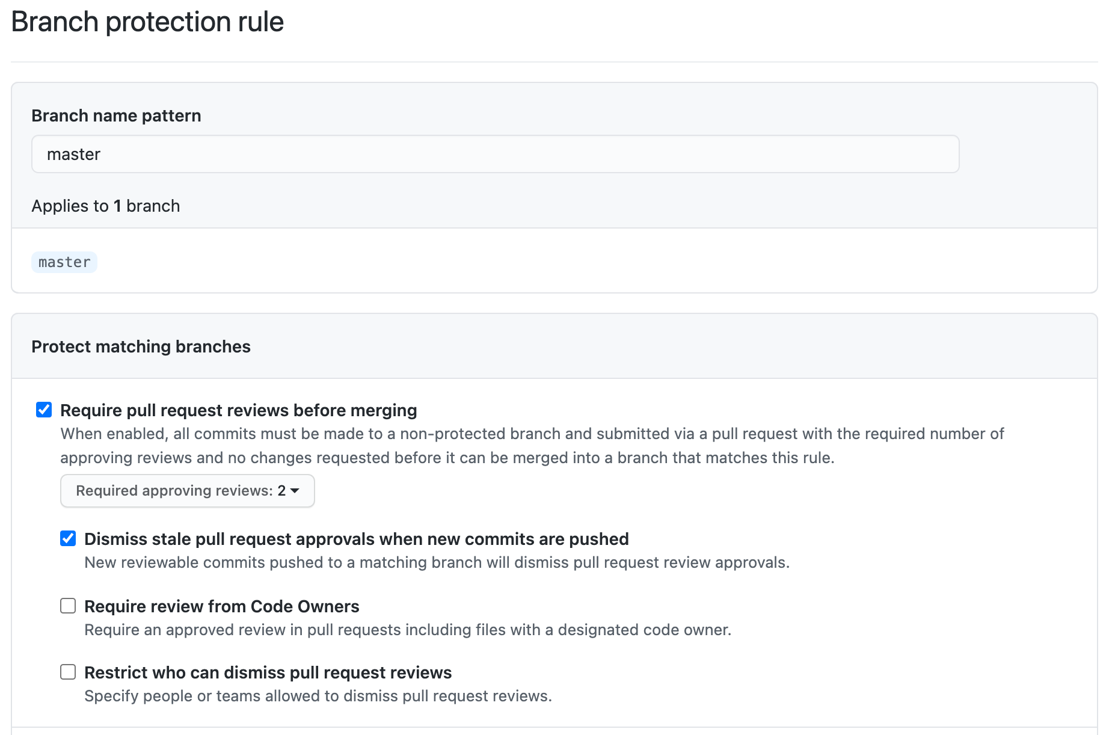Viewport: 1115px width, 735px height.
Task: Click the Code Owners description text
Action: click(408, 630)
